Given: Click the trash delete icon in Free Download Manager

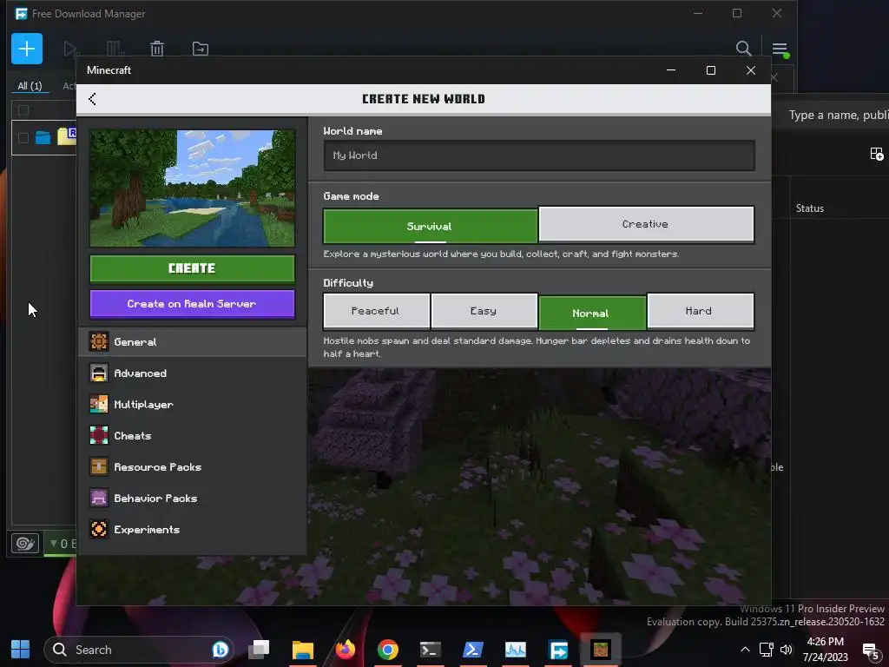Looking at the screenshot, I should tap(157, 49).
